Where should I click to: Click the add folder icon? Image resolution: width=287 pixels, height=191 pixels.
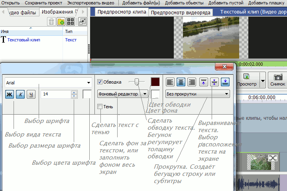(x=61, y=21)
